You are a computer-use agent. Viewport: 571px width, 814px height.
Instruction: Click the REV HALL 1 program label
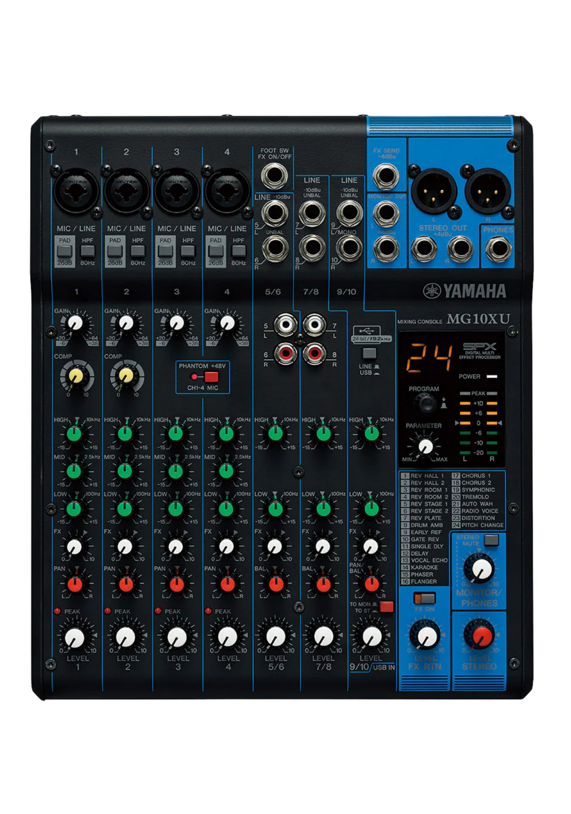(427, 476)
